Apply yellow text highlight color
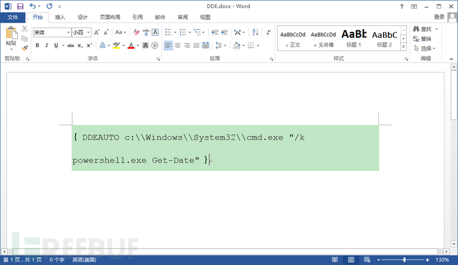 tap(117, 45)
